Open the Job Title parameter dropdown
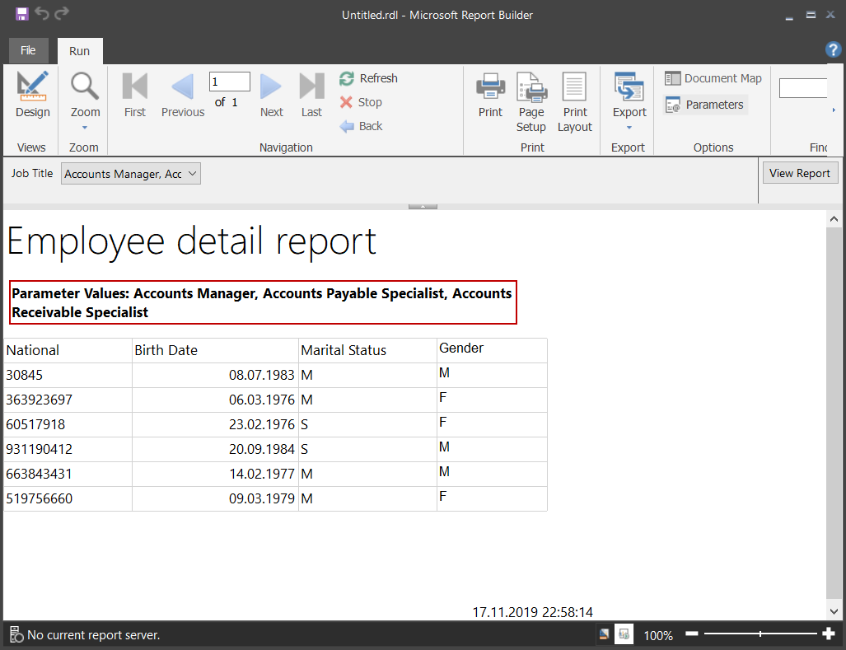This screenshot has width=846, height=650. (131, 174)
